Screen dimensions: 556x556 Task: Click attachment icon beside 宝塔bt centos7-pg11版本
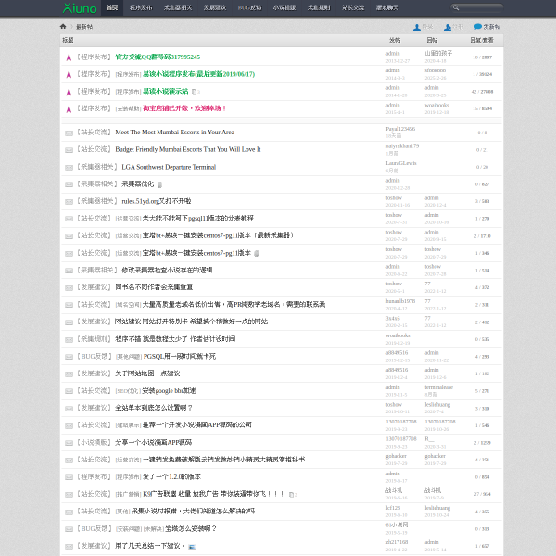click(x=256, y=253)
